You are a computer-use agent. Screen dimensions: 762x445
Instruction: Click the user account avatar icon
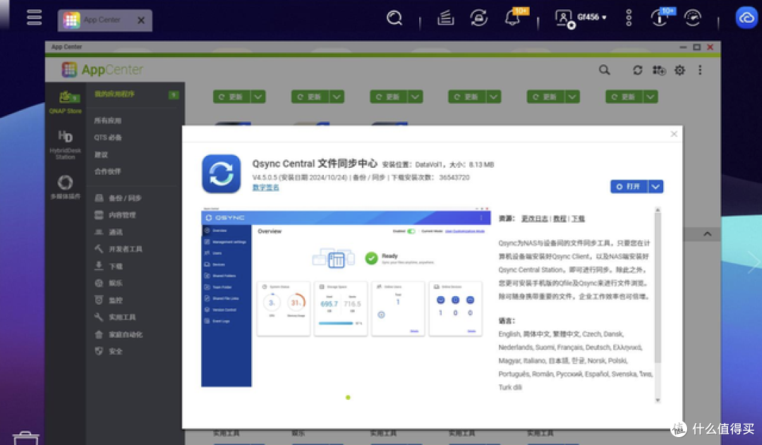click(564, 18)
